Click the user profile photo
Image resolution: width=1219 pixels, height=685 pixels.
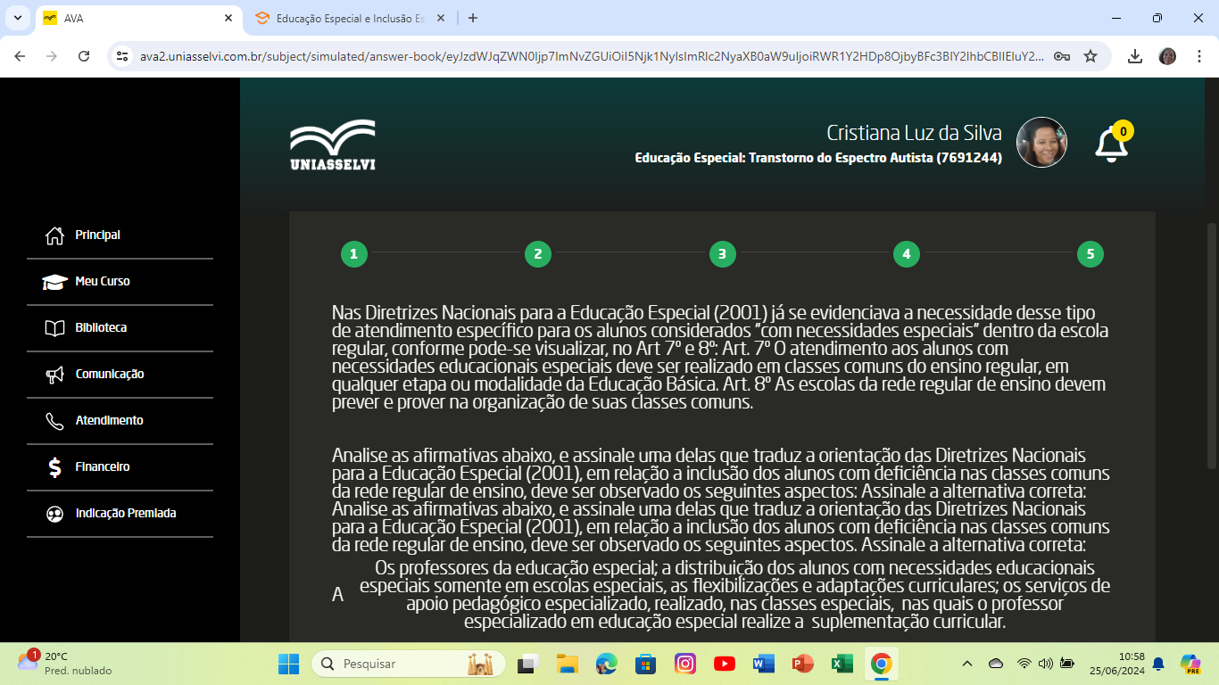[x=1041, y=143]
